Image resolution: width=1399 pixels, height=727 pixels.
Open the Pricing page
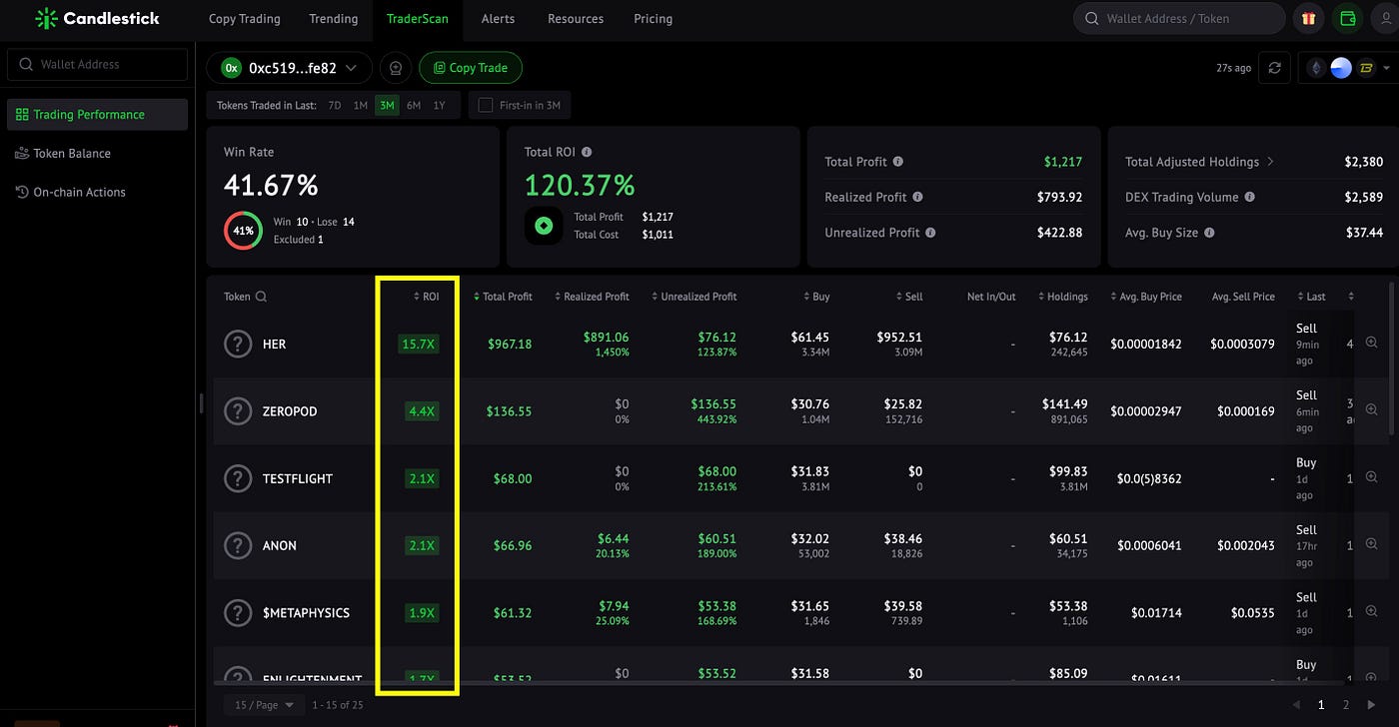point(654,18)
